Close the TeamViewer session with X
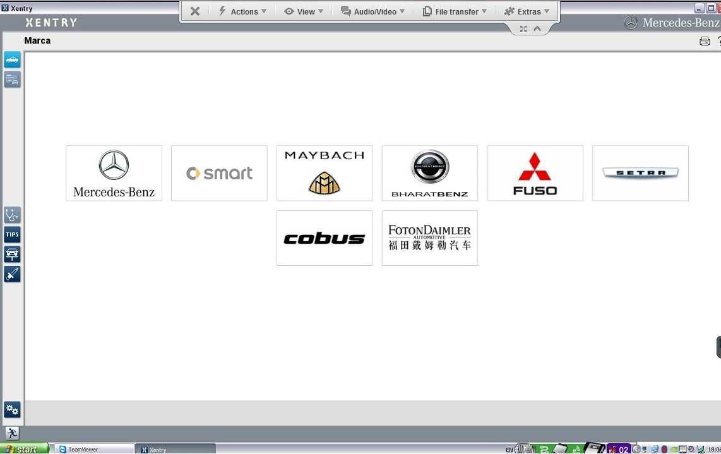 click(x=195, y=11)
